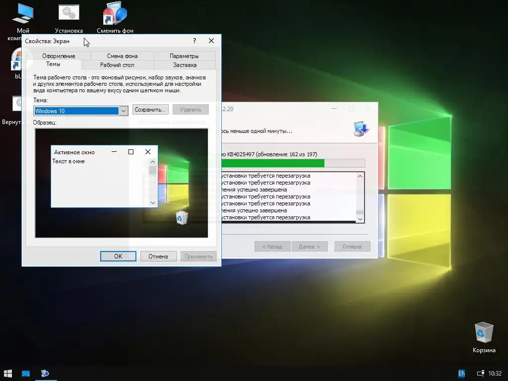The image size is (508, 381).
Task: Click the sample window scroll-up arrow
Action: tap(153, 162)
